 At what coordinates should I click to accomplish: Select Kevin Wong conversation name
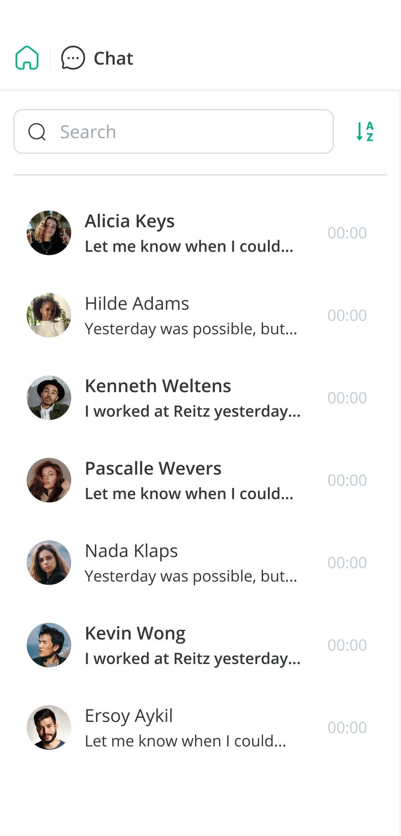click(x=135, y=634)
